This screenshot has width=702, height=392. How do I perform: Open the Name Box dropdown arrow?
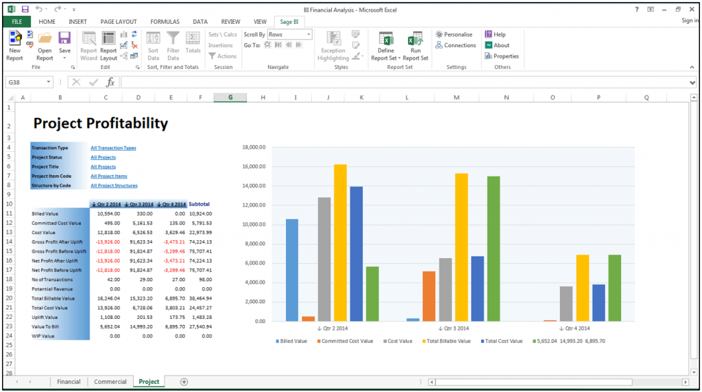pos(49,82)
